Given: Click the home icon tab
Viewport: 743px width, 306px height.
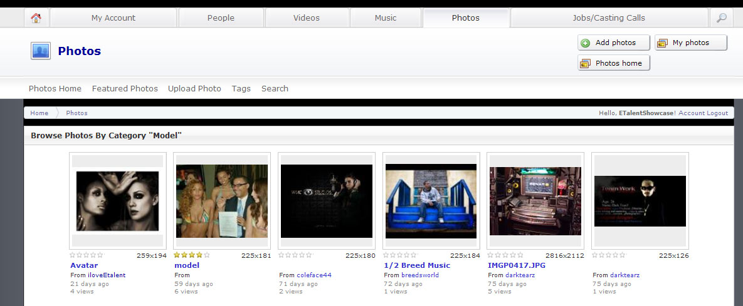Looking at the screenshot, I should [36, 18].
